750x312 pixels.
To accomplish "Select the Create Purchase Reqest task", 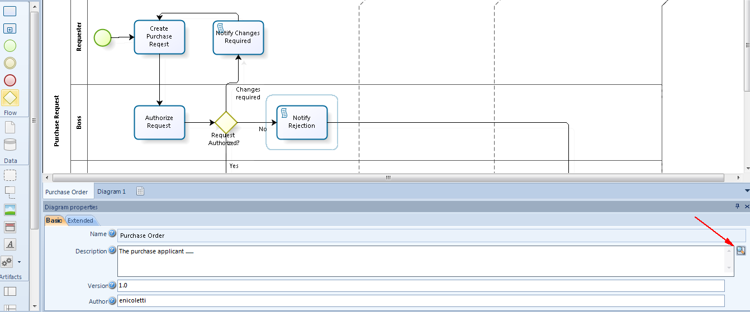I will (159, 37).
